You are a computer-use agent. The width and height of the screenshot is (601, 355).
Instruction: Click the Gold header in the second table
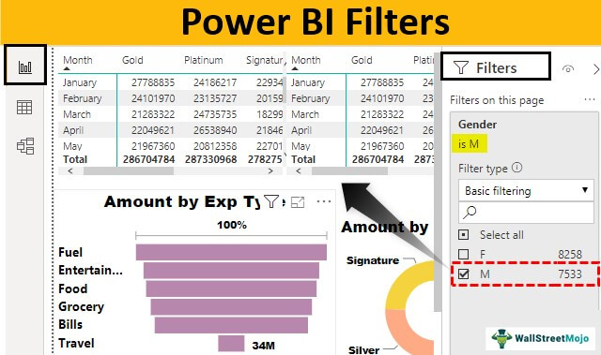pyautogui.click(x=362, y=60)
